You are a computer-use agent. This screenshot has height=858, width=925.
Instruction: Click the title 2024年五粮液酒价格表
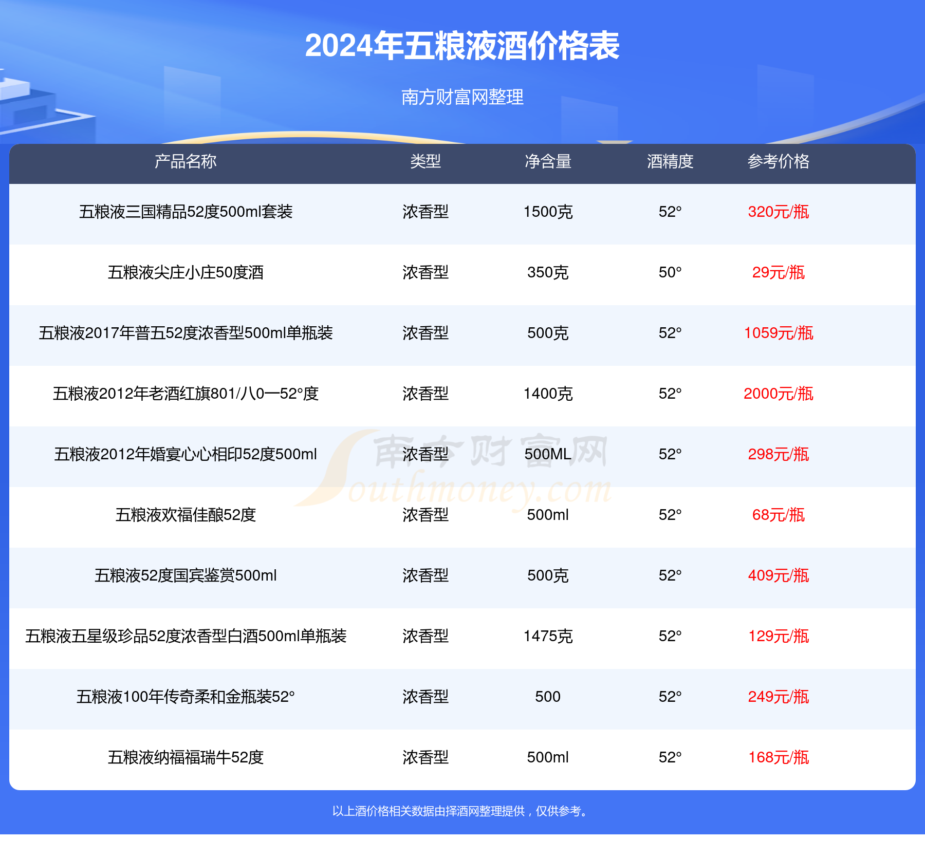coord(462,46)
